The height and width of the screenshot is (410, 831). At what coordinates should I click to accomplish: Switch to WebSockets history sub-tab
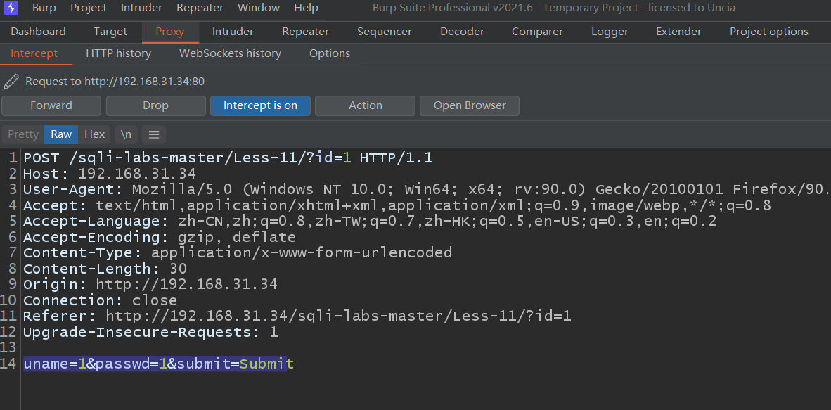[230, 53]
